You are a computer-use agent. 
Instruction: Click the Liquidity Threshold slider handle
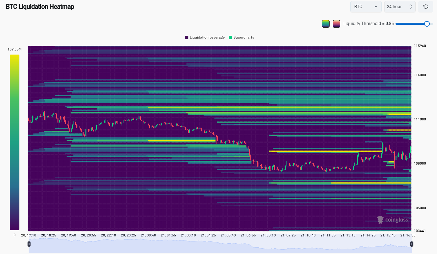pos(427,24)
